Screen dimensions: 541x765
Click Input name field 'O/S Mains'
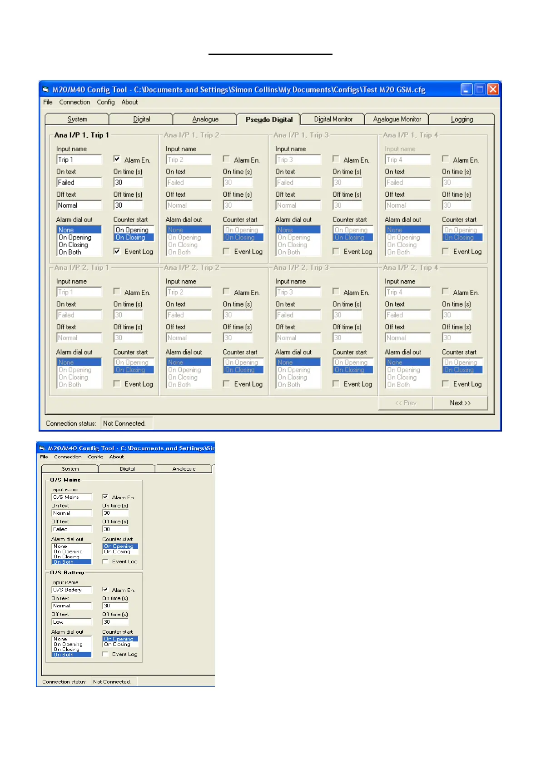(x=72, y=497)
